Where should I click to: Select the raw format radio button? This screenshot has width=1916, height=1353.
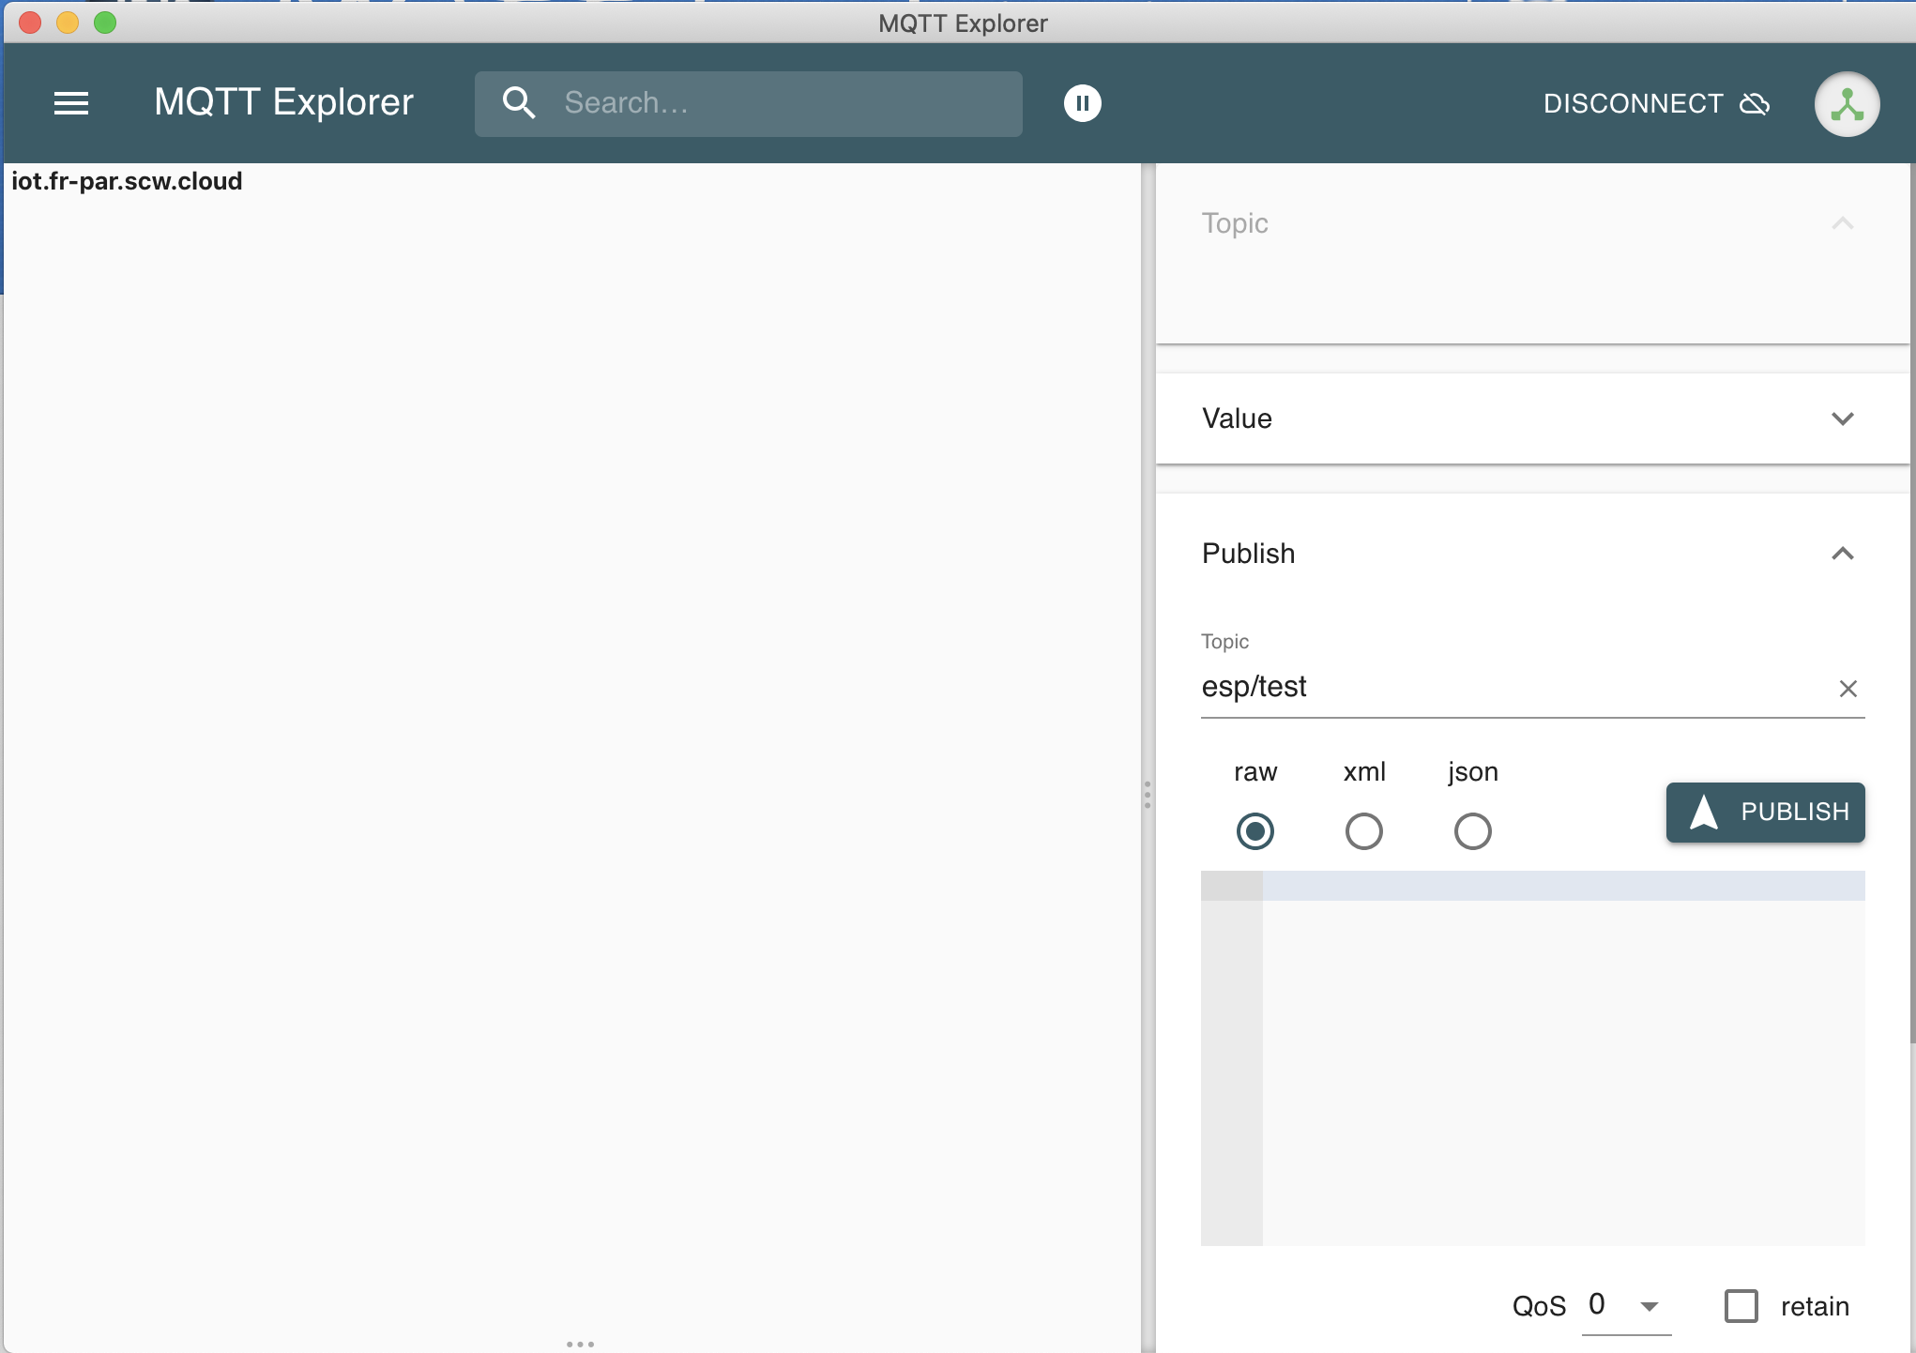1255,831
